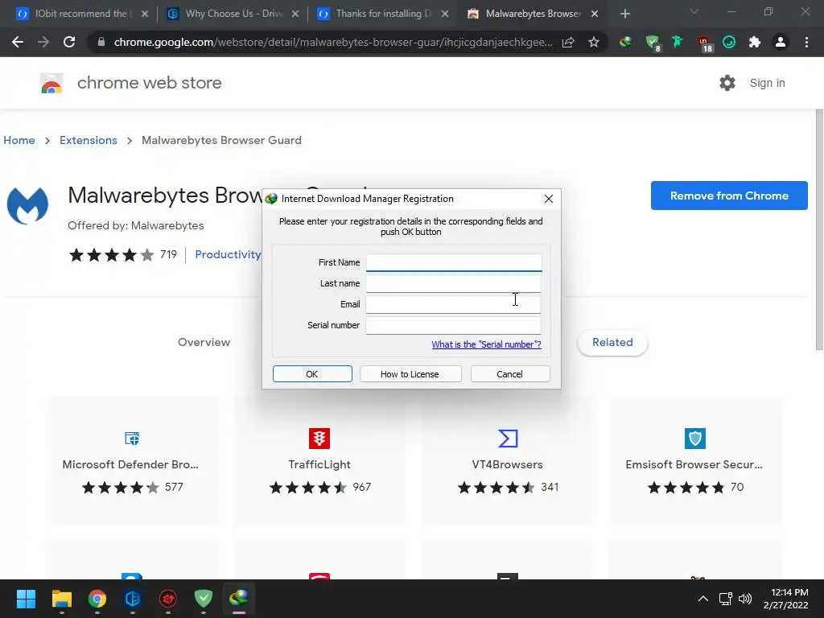Click the Microsoft Defender Browser Protection icon
This screenshot has height=618, width=824.
click(x=131, y=439)
